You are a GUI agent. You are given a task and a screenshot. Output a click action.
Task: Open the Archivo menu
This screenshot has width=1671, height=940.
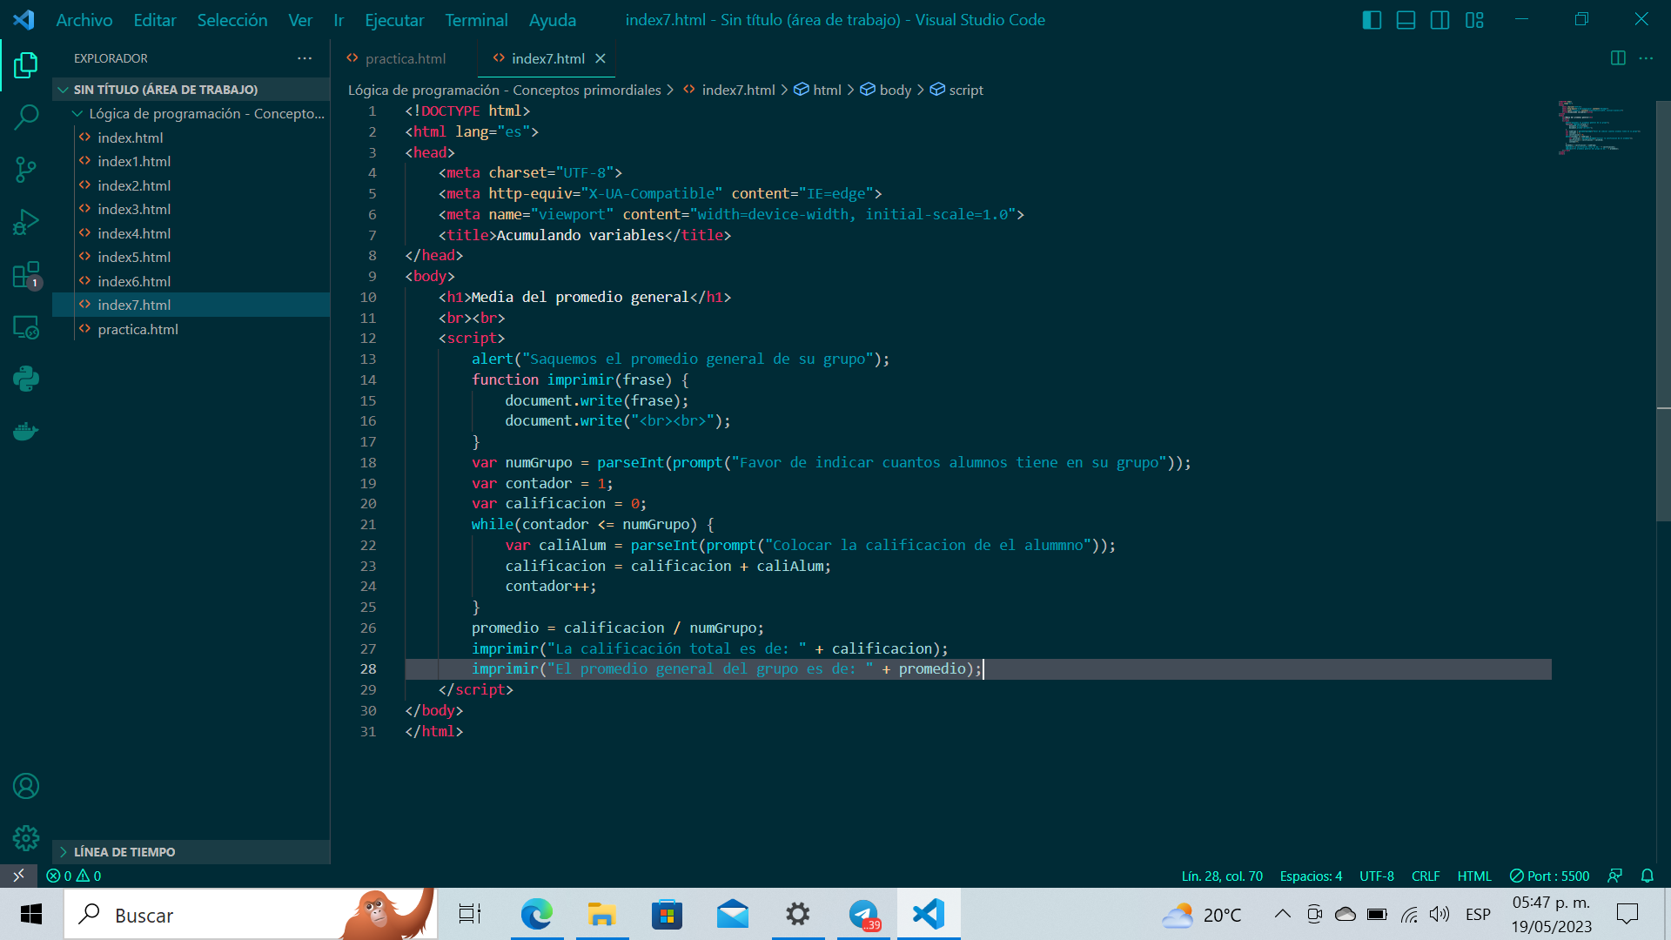84,19
